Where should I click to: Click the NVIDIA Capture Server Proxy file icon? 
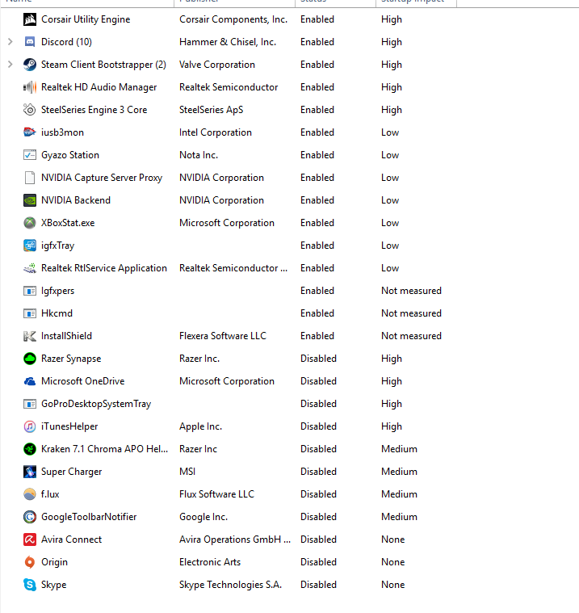[30, 178]
